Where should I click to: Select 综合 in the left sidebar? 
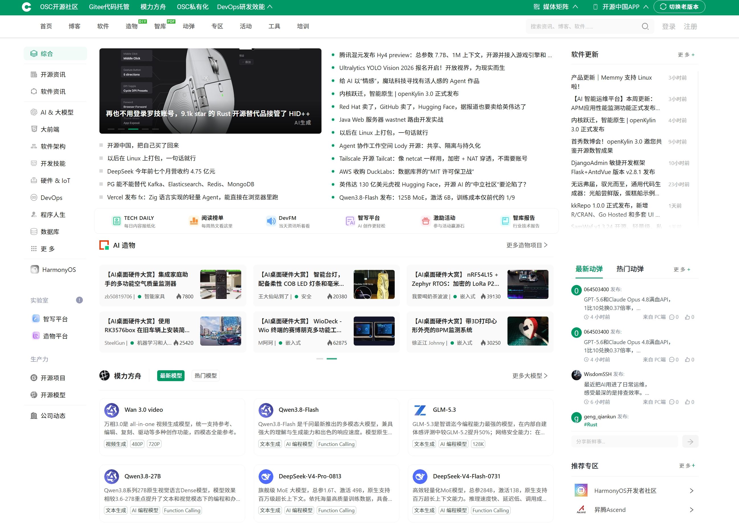[x=55, y=54]
